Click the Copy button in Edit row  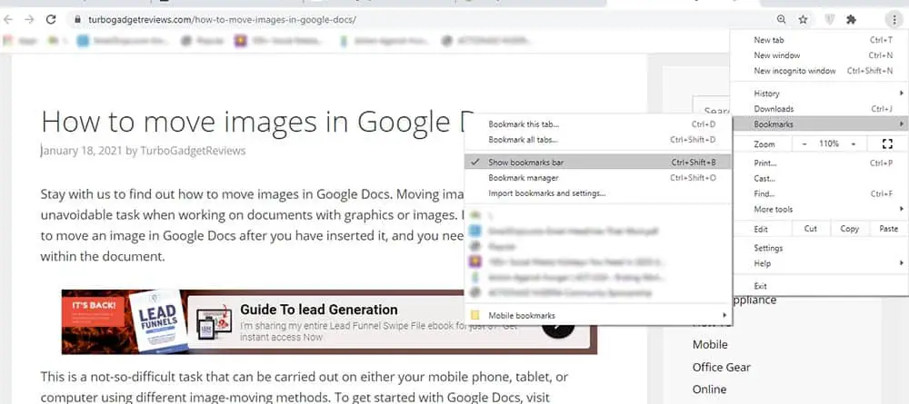(849, 229)
